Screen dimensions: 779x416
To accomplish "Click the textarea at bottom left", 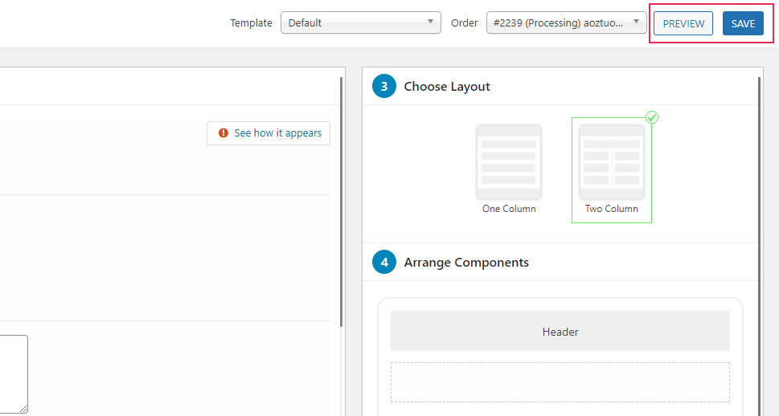I will [x=14, y=373].
